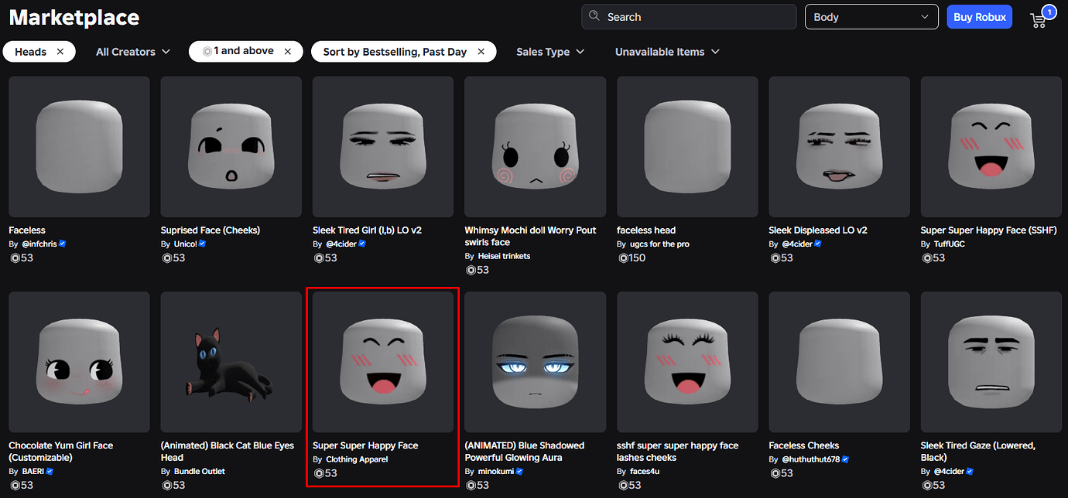Visit creator Heisei trinkets link
The height and width of the screenshot is (498, 1068).
[x=504, y=256]
